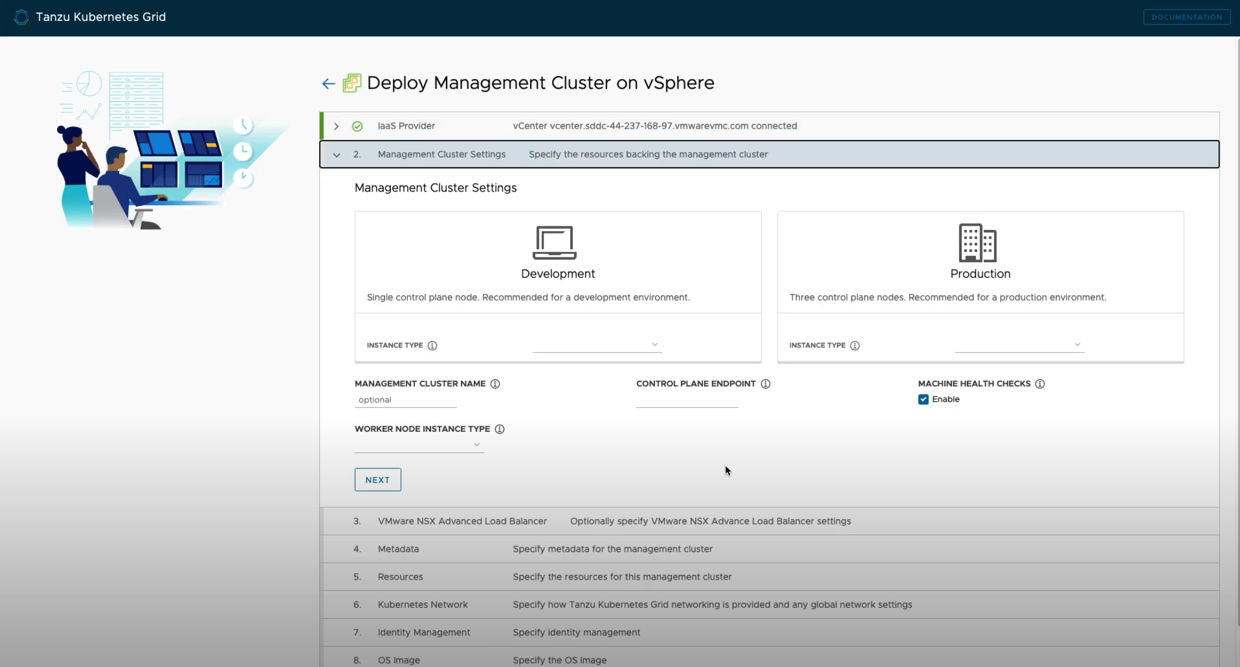Open the Production Instance Type dropdown
This screenshot has width=1240, height=667.
point(1020,344)
